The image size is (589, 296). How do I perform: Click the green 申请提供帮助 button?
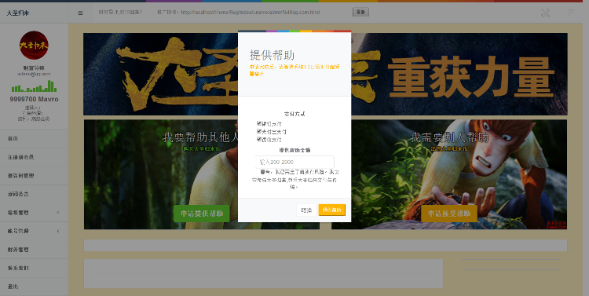[x=202, y=214]
